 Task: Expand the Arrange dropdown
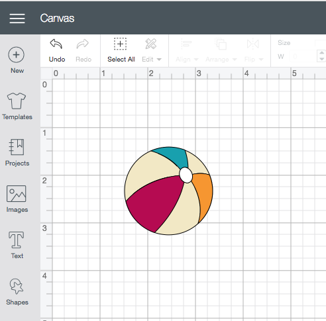[x=221, y=50]
